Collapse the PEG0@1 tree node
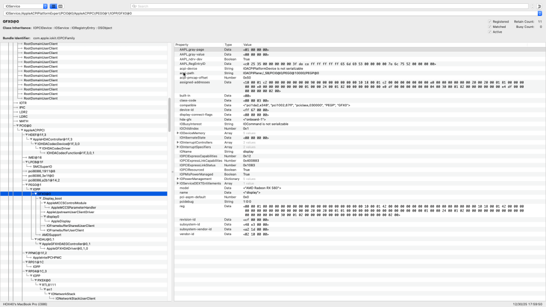 [26, 185]
